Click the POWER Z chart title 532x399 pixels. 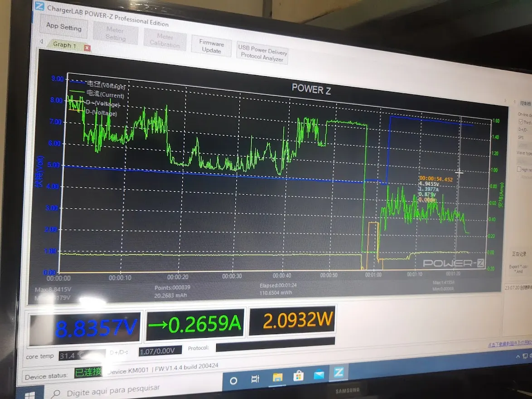click(x=311, y=89)
